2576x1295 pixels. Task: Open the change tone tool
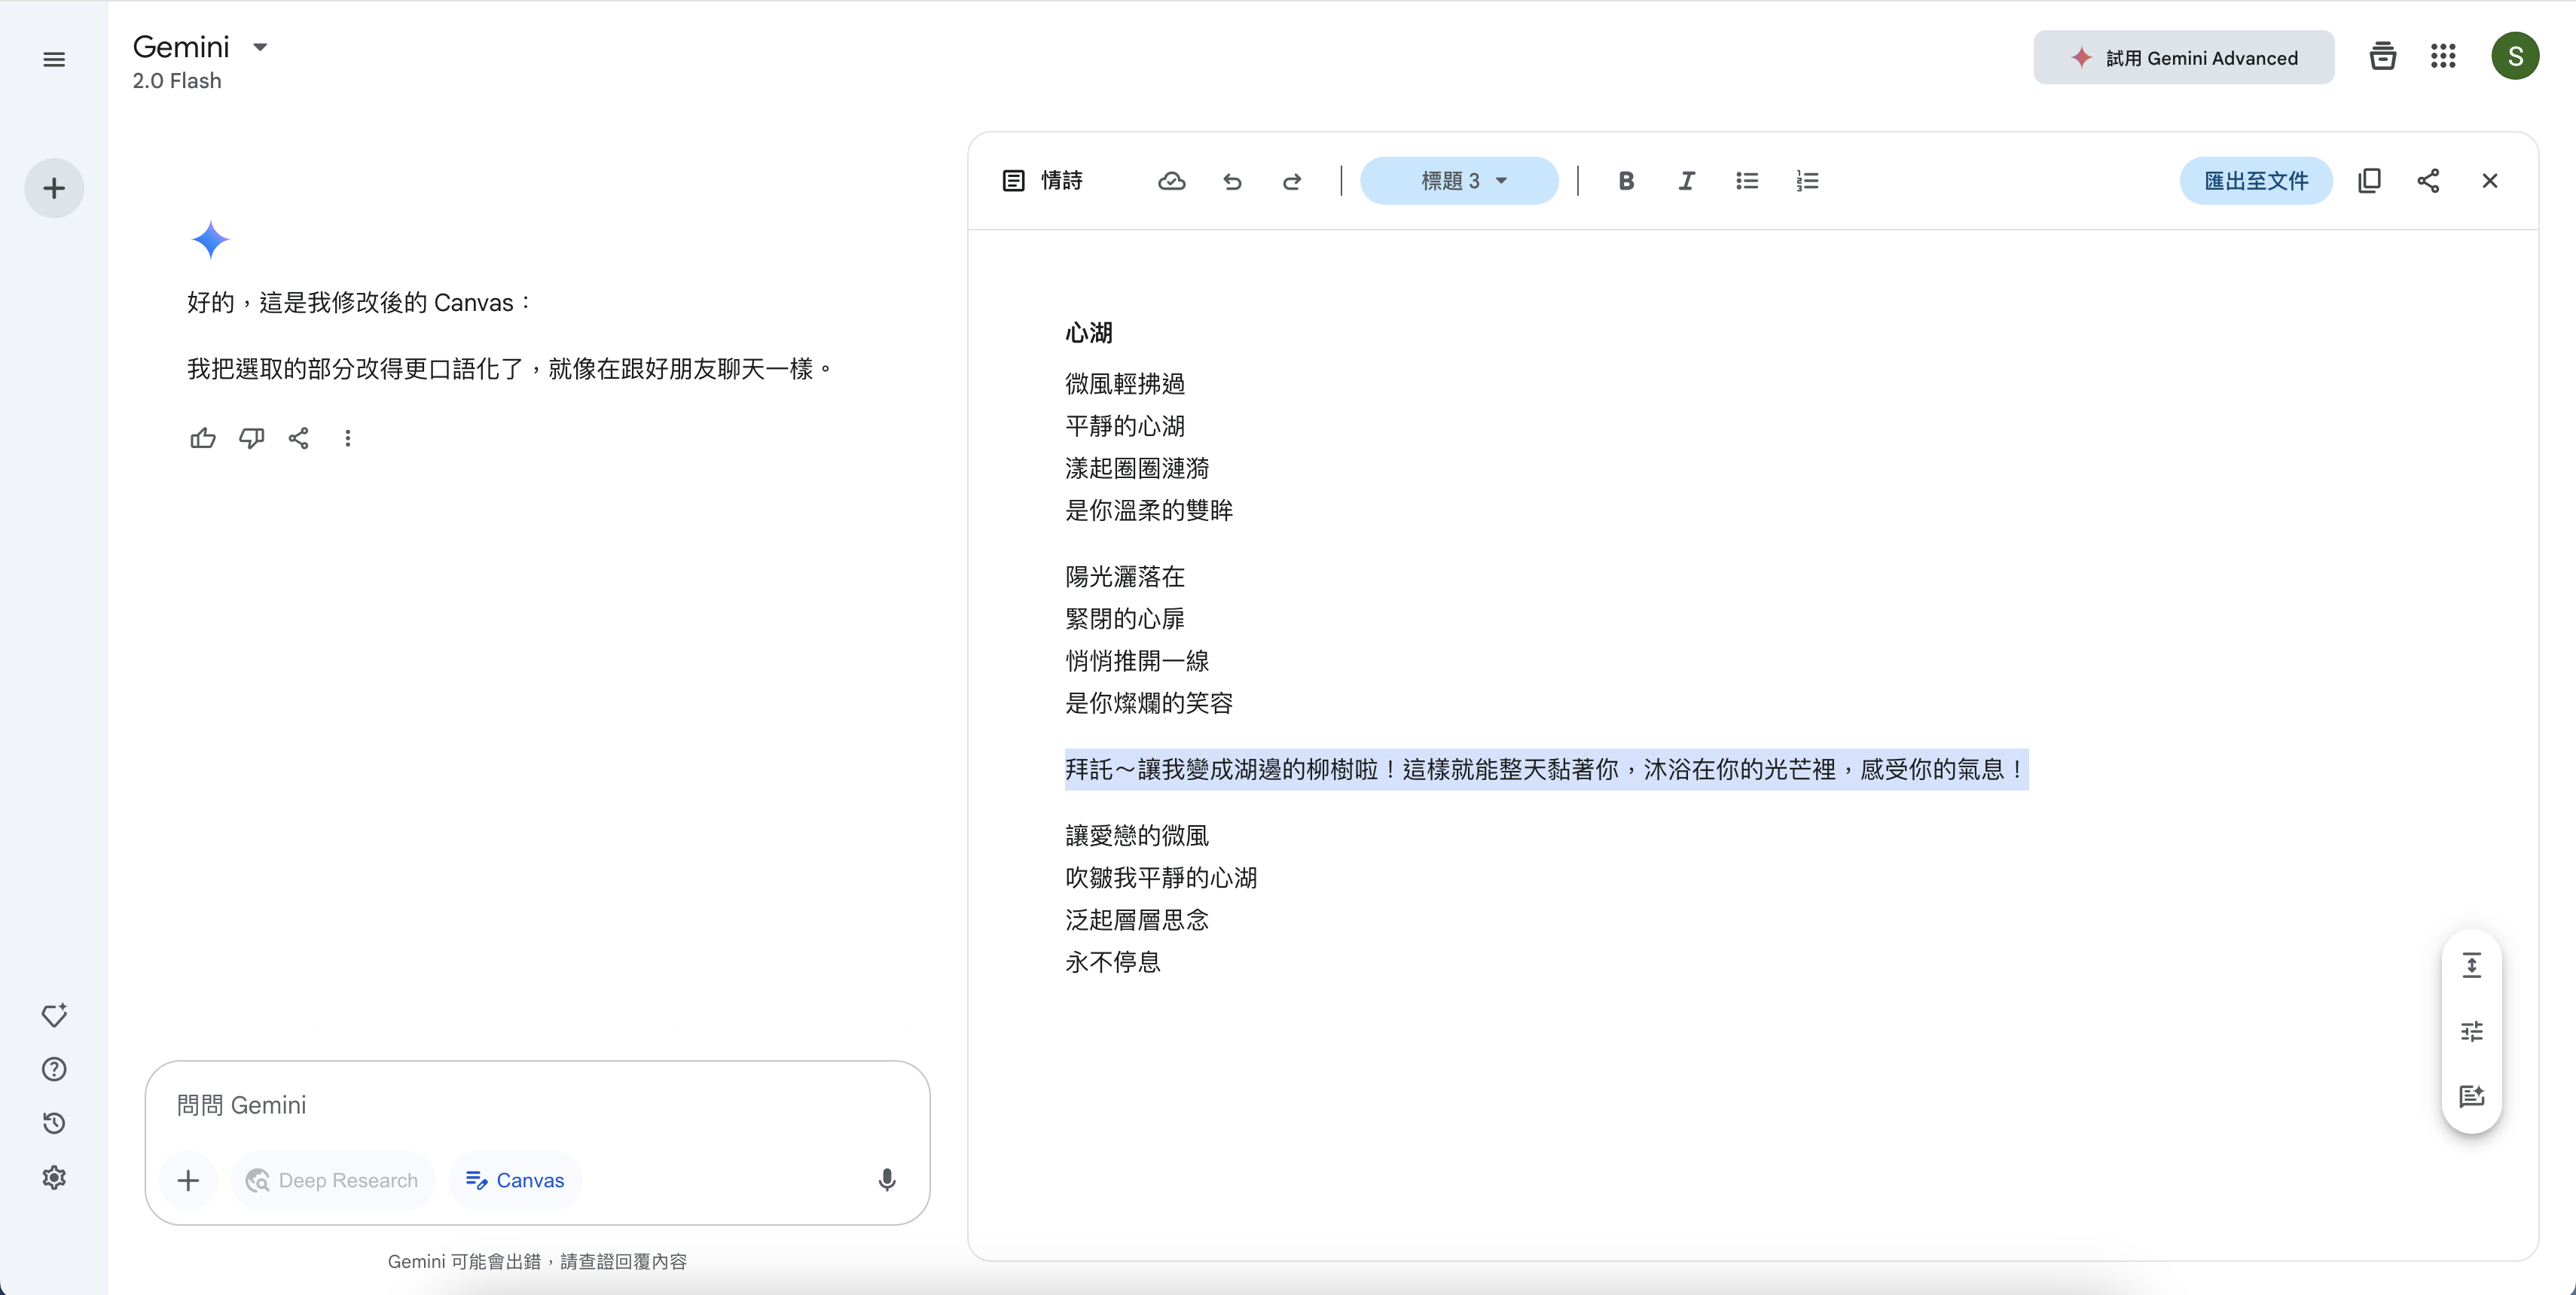(x=2471, y=1031)
